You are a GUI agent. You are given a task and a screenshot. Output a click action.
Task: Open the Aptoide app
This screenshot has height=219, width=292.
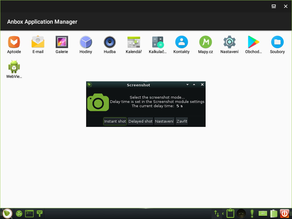[14, 45]
